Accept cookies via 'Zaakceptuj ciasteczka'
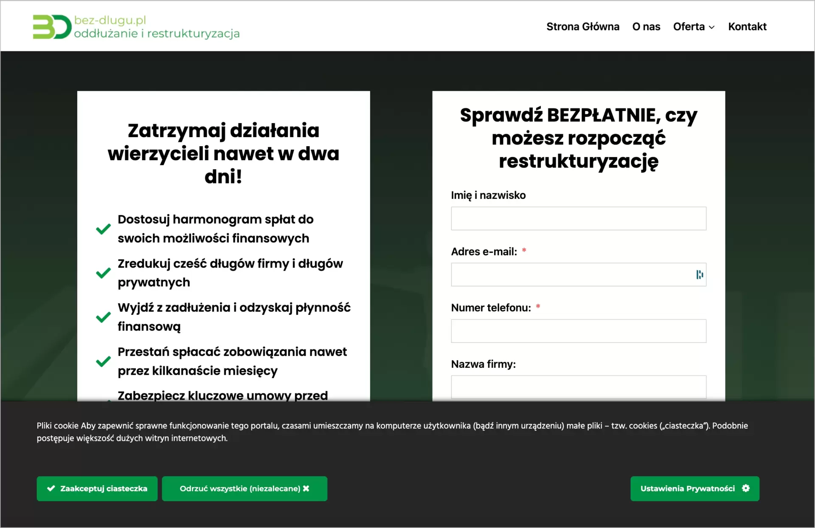This screenshot has height=528, width=815. pyautogui.click(x=97, y=488)
